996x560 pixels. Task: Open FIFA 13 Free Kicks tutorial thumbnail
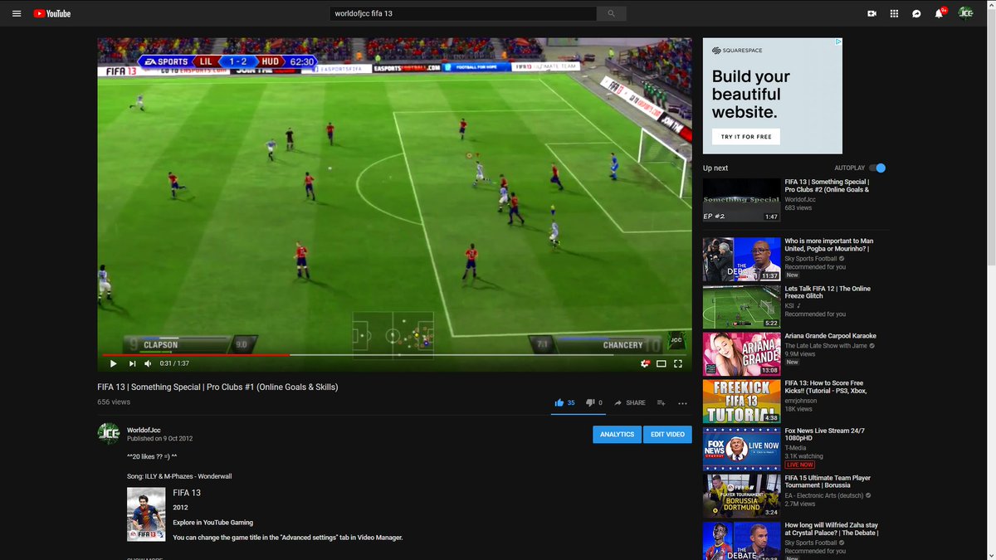click(x=741, y=402)
